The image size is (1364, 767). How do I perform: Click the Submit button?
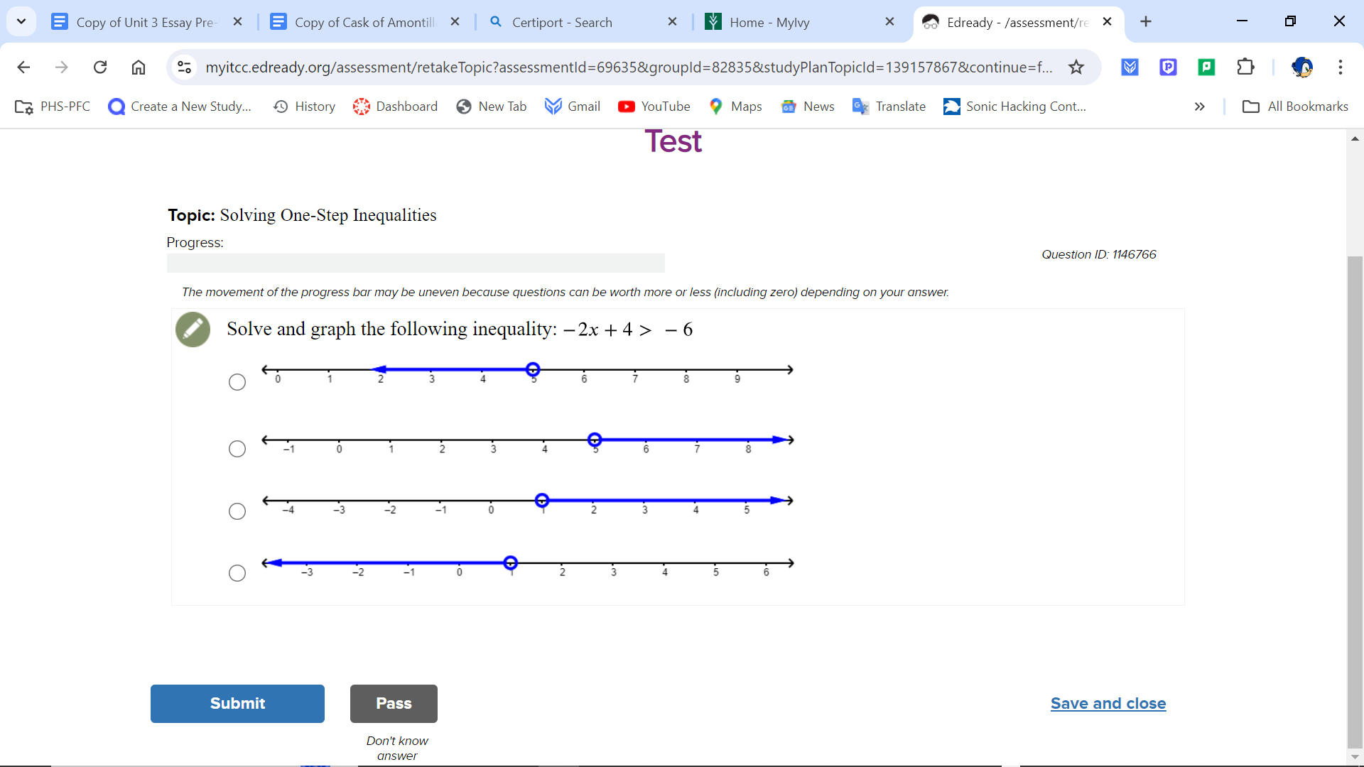click(237, 704)
